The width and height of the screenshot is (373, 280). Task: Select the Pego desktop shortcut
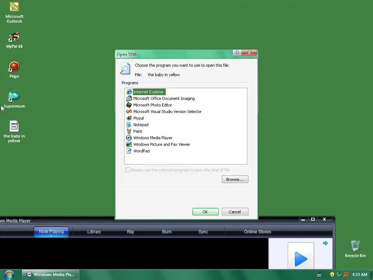(x=14, y=70)
